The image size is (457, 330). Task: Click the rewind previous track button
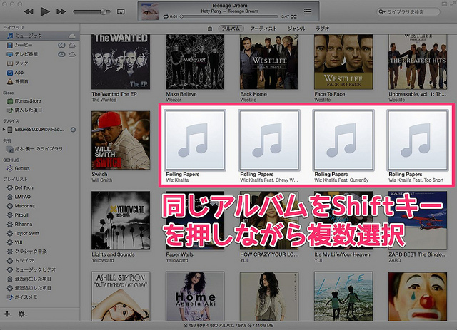click(x=29, y=11)
